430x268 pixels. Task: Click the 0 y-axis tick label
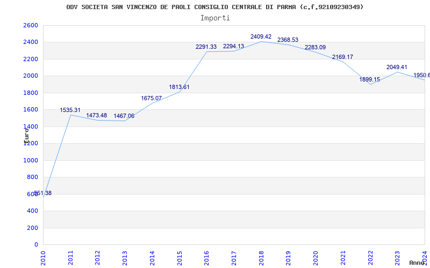(36, 245)
